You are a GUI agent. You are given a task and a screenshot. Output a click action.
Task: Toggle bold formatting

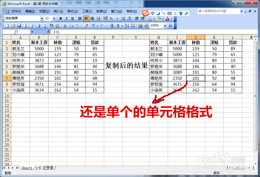[x=60, y=18]
